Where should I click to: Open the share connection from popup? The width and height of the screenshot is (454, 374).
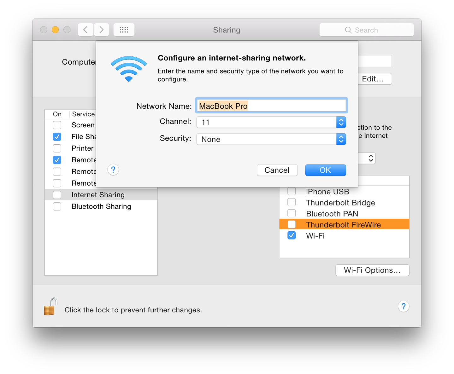click(x=367, y=158)
